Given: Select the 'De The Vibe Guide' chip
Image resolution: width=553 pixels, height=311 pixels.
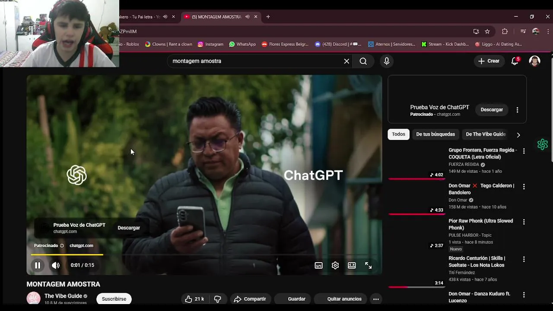Looking at the screenshot, I should coord(486,134).
